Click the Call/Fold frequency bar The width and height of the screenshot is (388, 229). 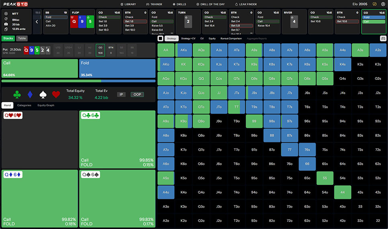click(78, 81)
